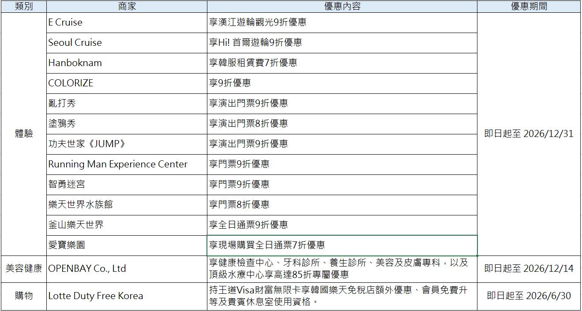Click the 功夫世家《JUMP》 cell

pyautogui.click(x=127, y=144)
